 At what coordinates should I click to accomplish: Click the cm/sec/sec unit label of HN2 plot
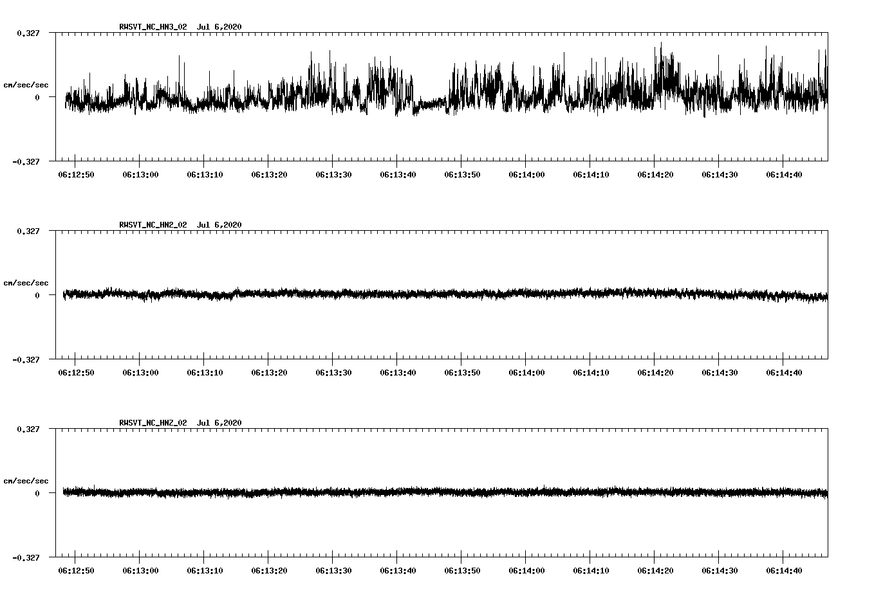(x=26, y=283)
